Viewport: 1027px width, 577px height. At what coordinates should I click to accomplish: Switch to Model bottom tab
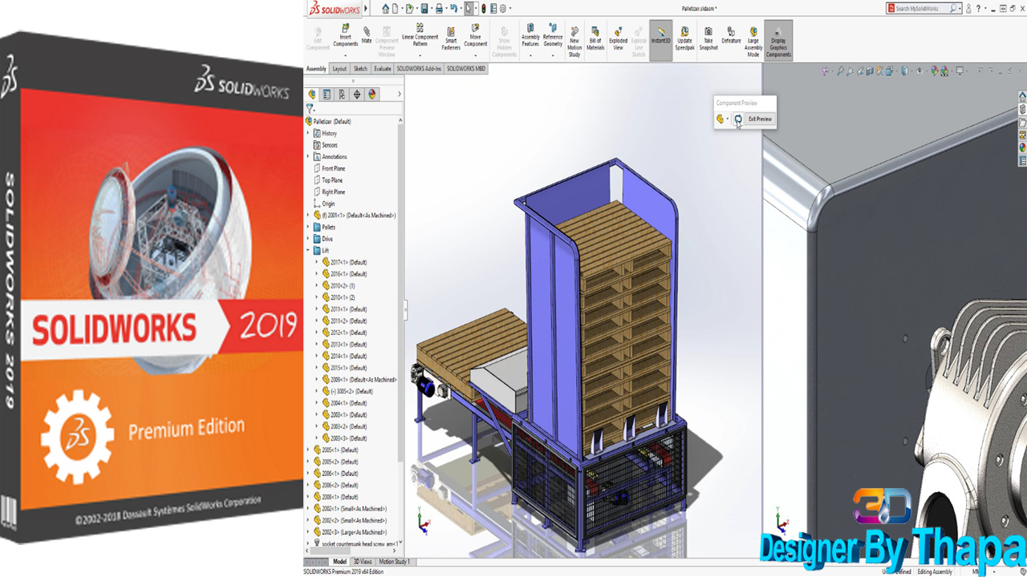click(x=340, y=562)
